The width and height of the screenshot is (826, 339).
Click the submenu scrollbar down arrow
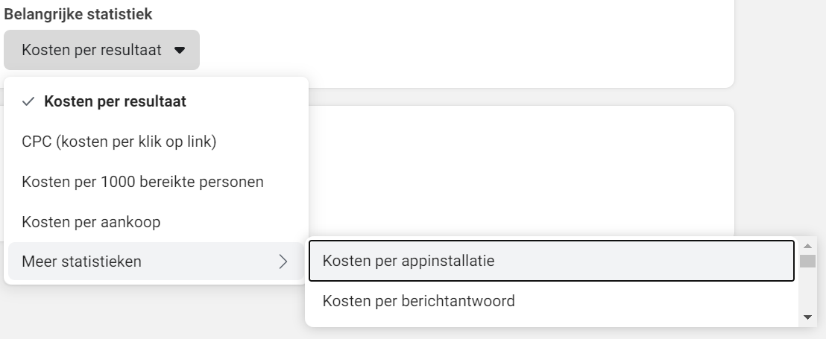pyautogui.click(x=807, y=317)
